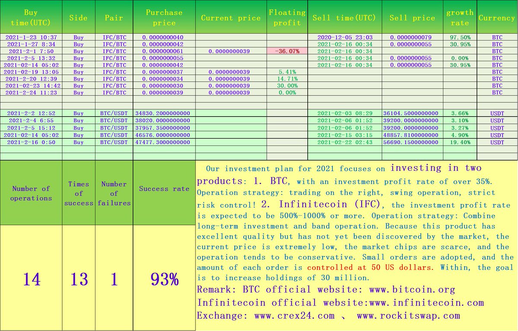
Task: Select the 97.50% growth rate cell
Action: (460, 38)
